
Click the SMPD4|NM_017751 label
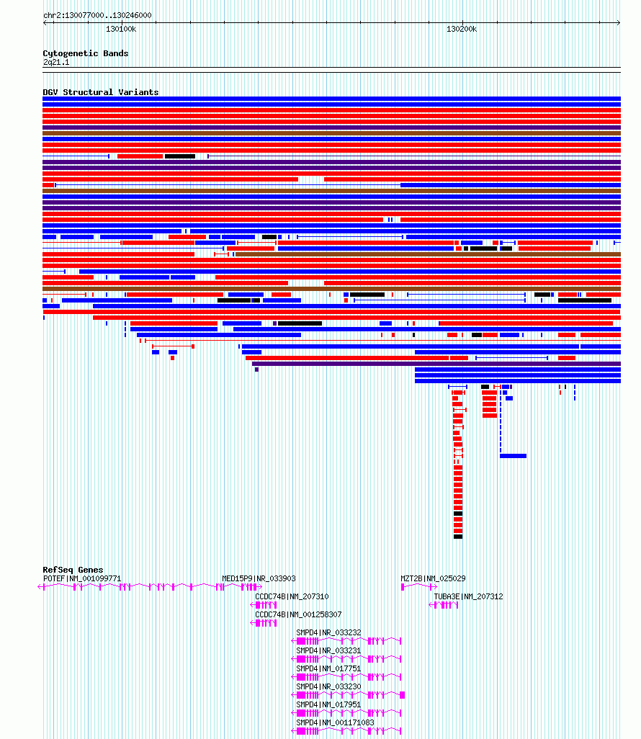pos(328,668)
